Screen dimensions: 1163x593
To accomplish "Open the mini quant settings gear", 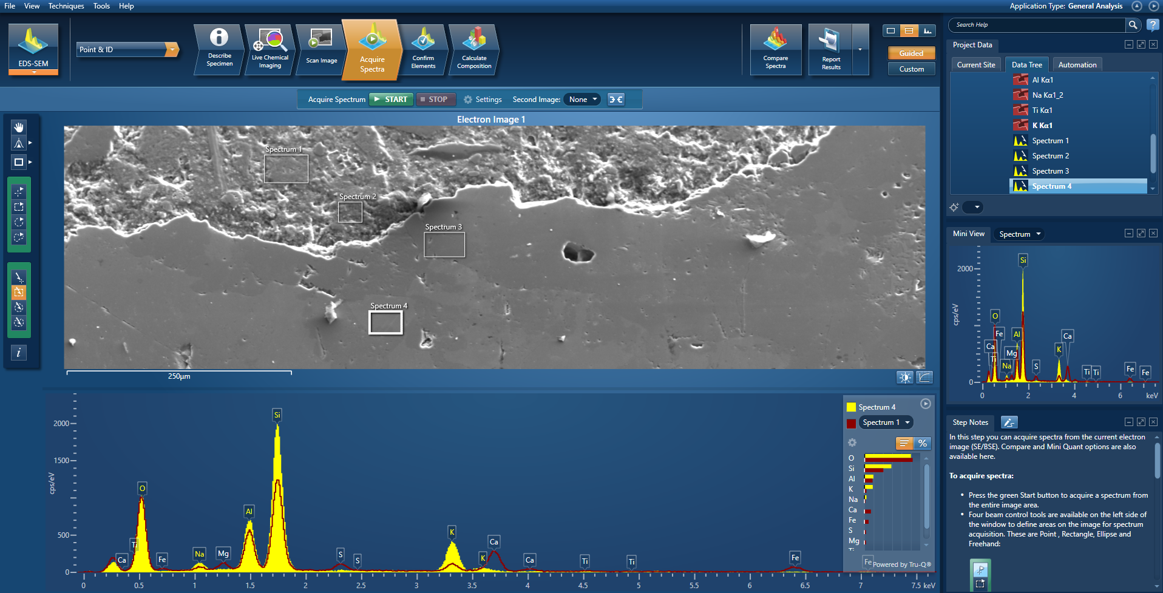I will (x=852, y=442).
